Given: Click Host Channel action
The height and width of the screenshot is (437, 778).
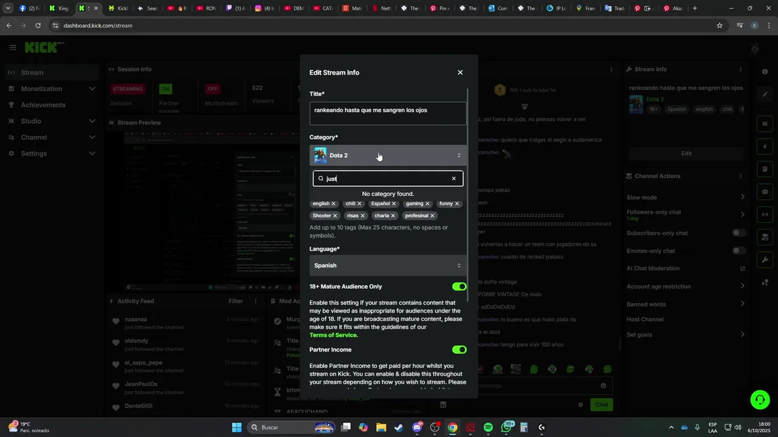Looking at the screenshot, I should coord(645,319).
